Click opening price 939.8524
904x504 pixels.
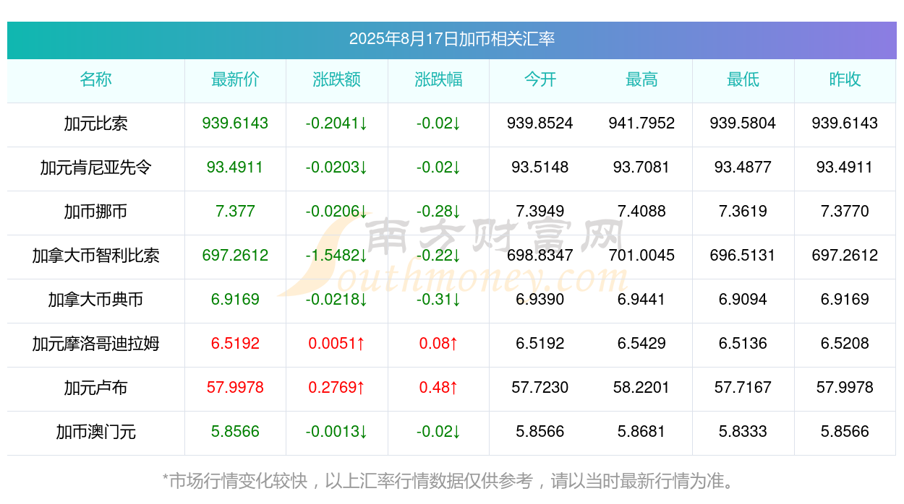pos(540,123)
